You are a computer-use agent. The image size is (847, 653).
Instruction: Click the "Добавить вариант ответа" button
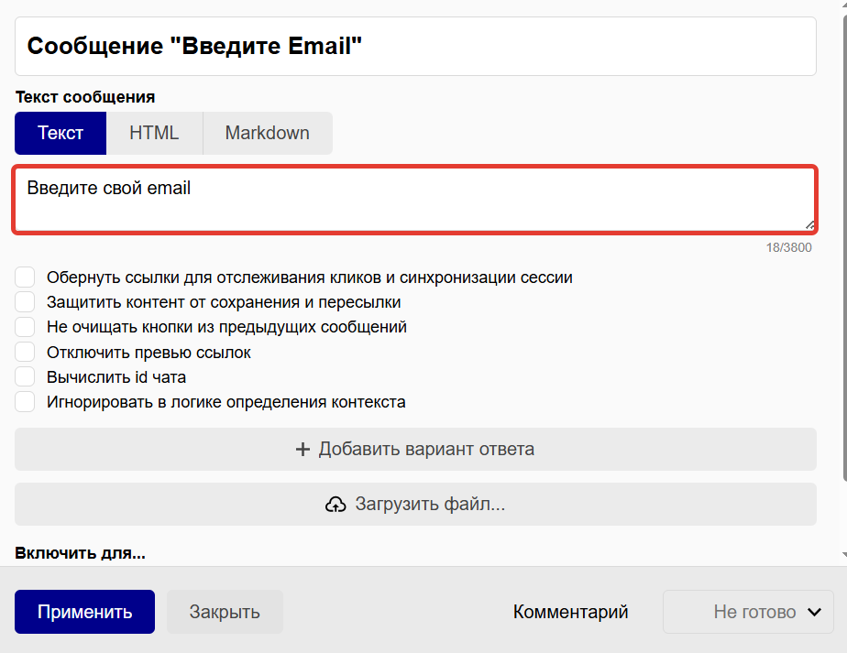coord(414,449)
